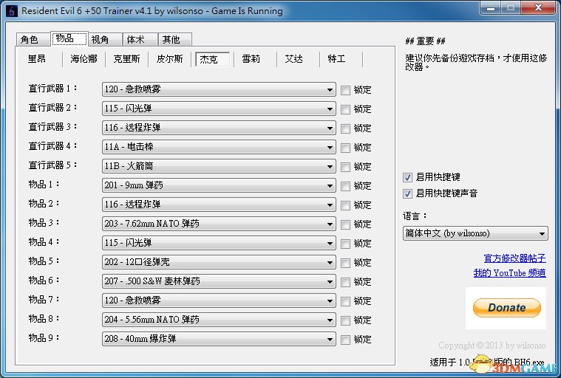Select the 海伦娜 character tab
Viewport: 561px width, 378px height.
point(84,59)
